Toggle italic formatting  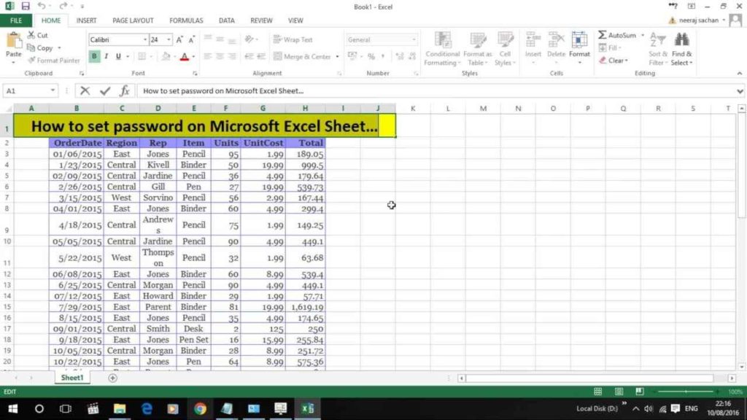pos(105,56)
